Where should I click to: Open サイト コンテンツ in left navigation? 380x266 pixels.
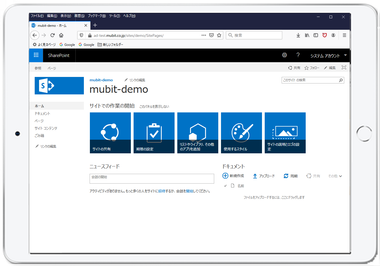tap(46, 128)
